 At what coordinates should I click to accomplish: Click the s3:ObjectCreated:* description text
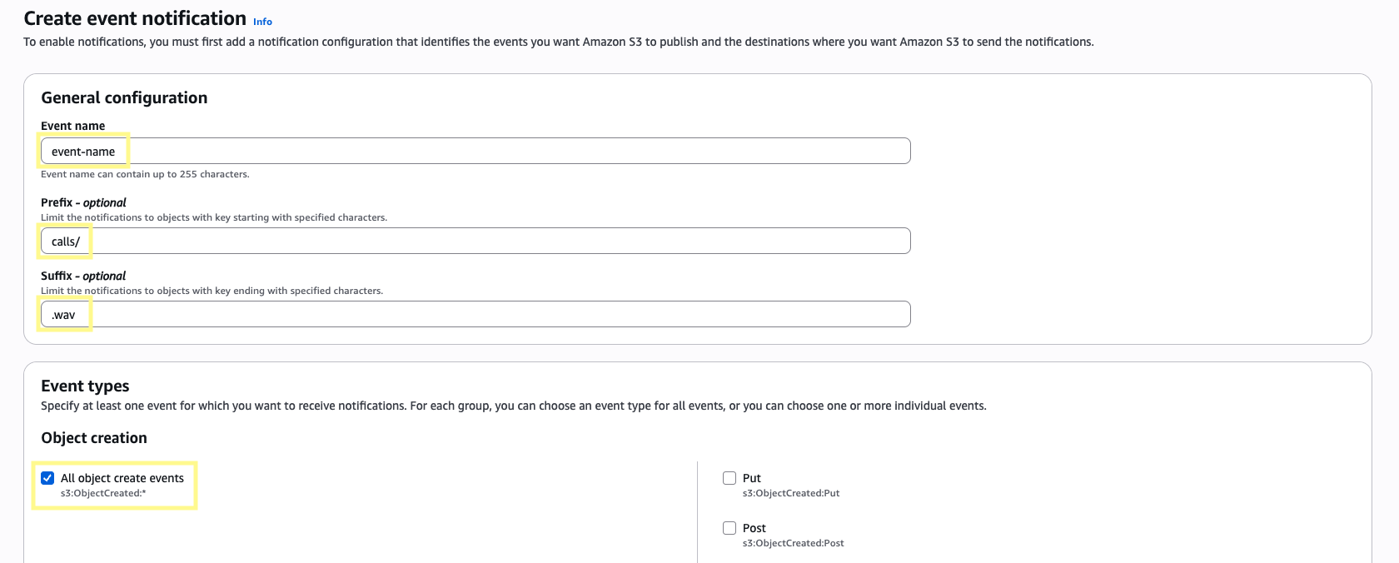click(x=103, y=493)
